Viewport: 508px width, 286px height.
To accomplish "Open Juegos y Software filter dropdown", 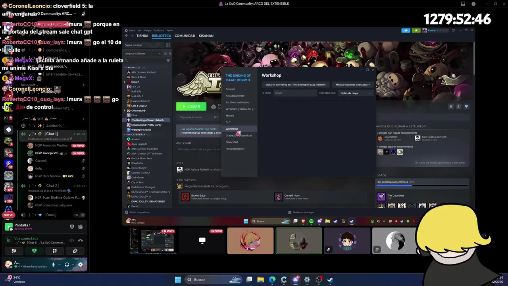I will (x=144, y=54).
